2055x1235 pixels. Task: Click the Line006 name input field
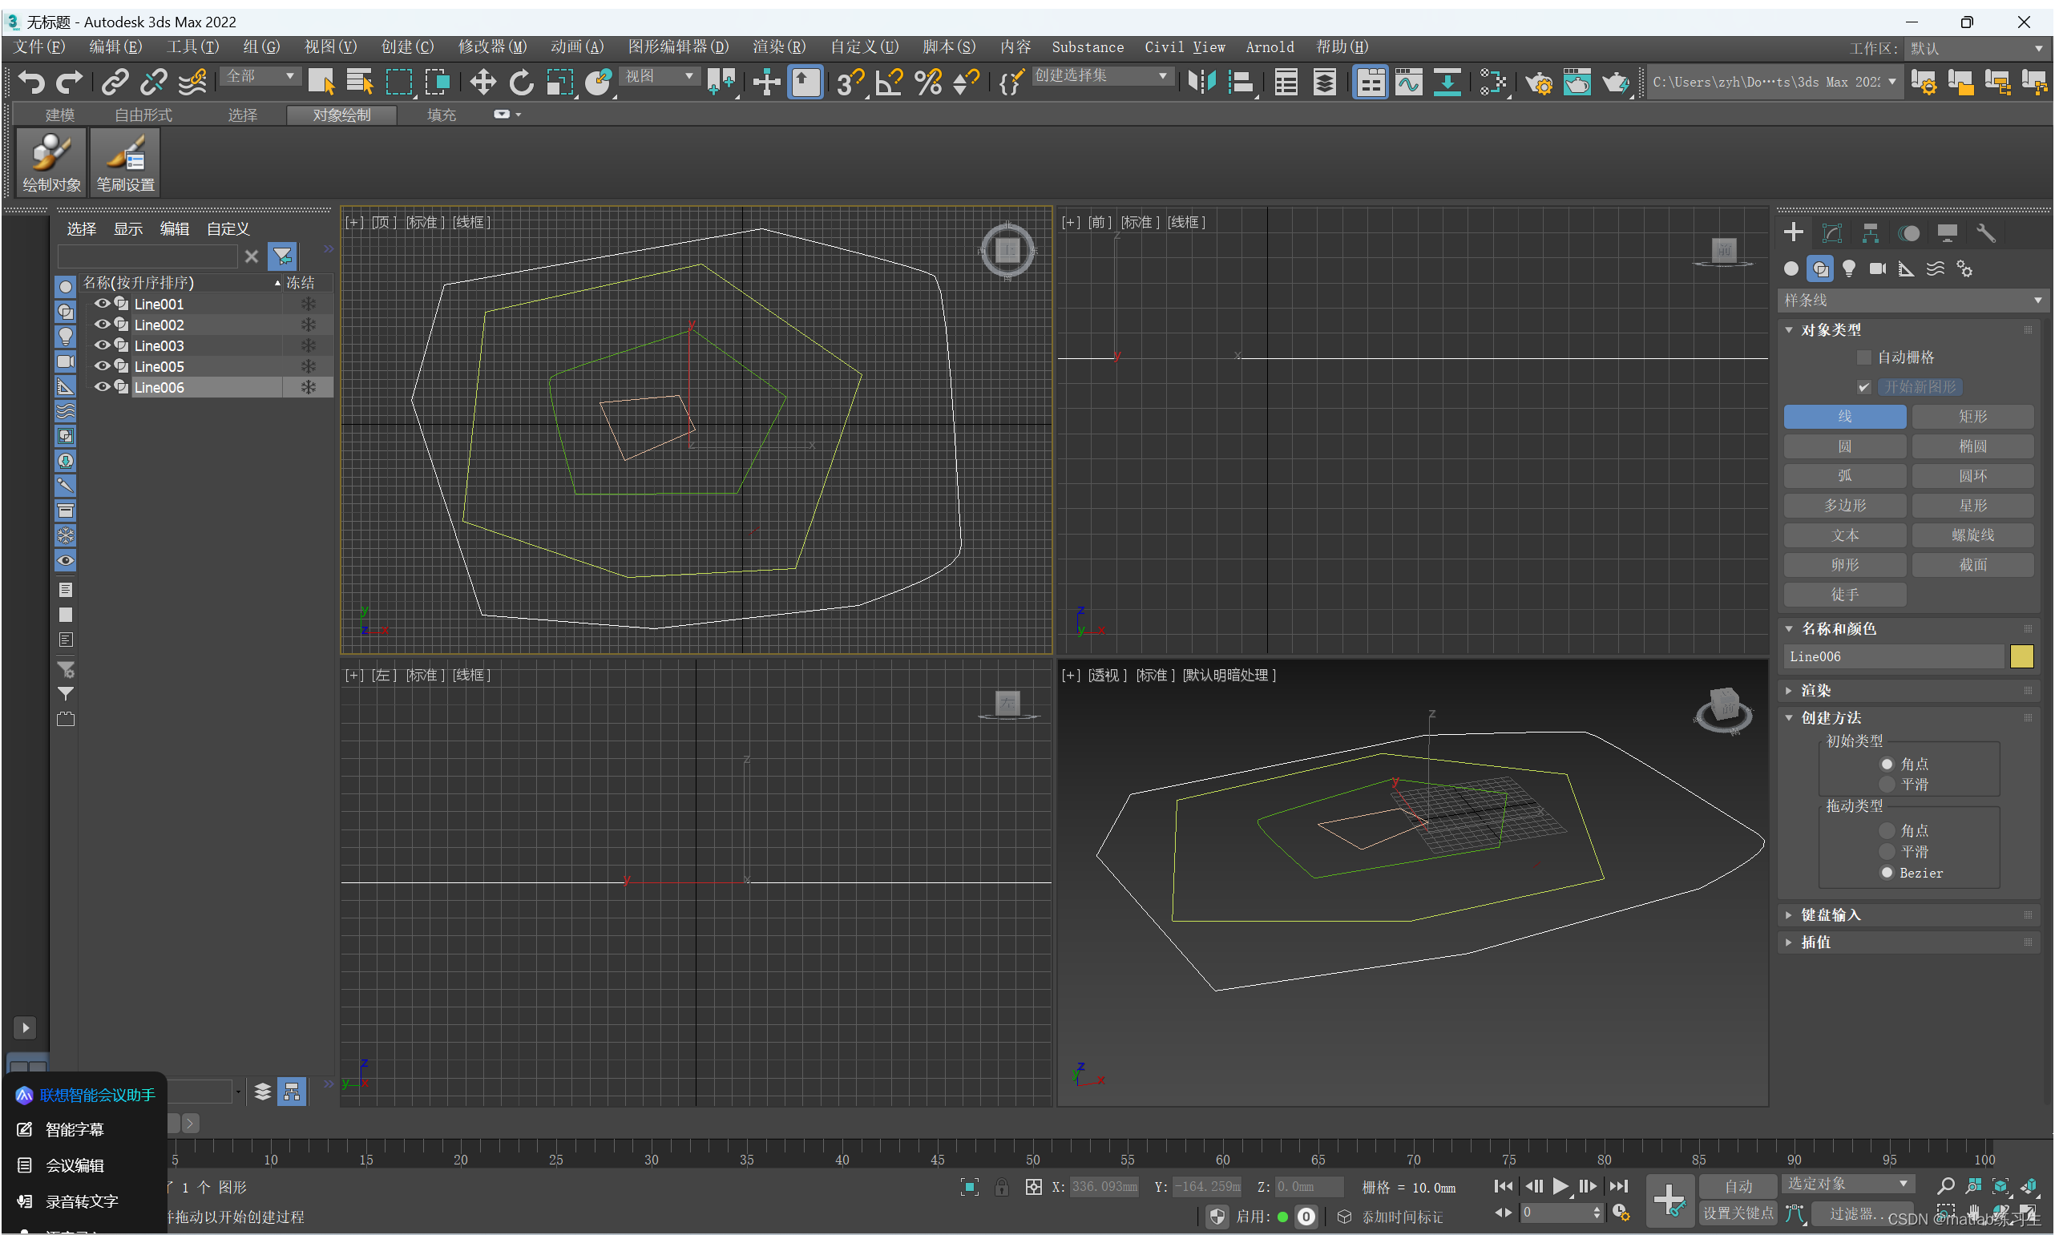(1894, 656)
